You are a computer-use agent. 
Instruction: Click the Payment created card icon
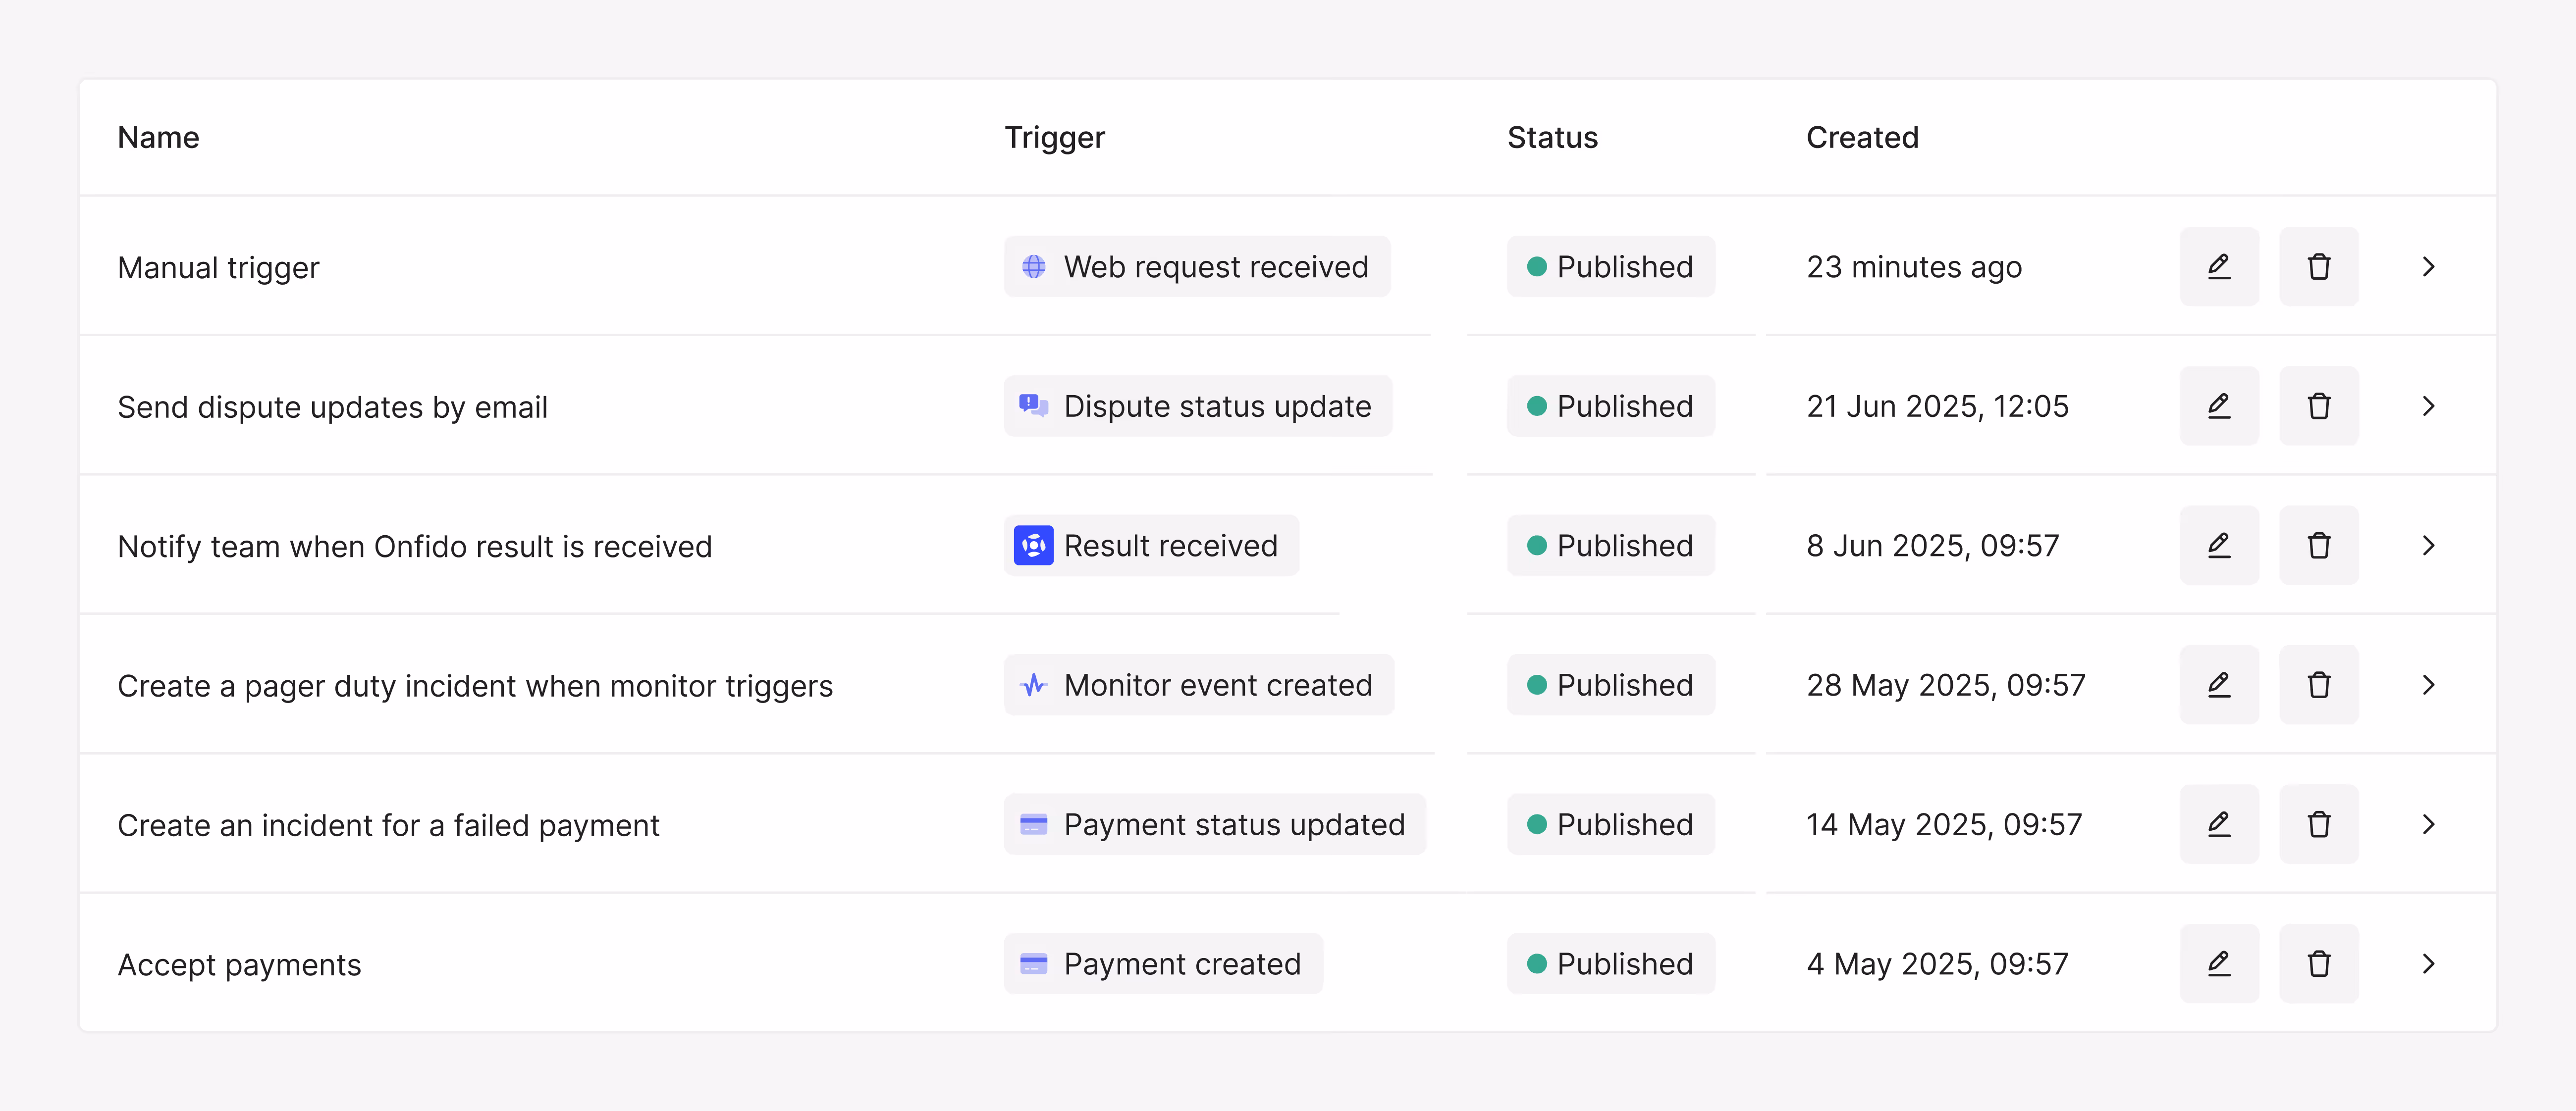(1033, 963)
